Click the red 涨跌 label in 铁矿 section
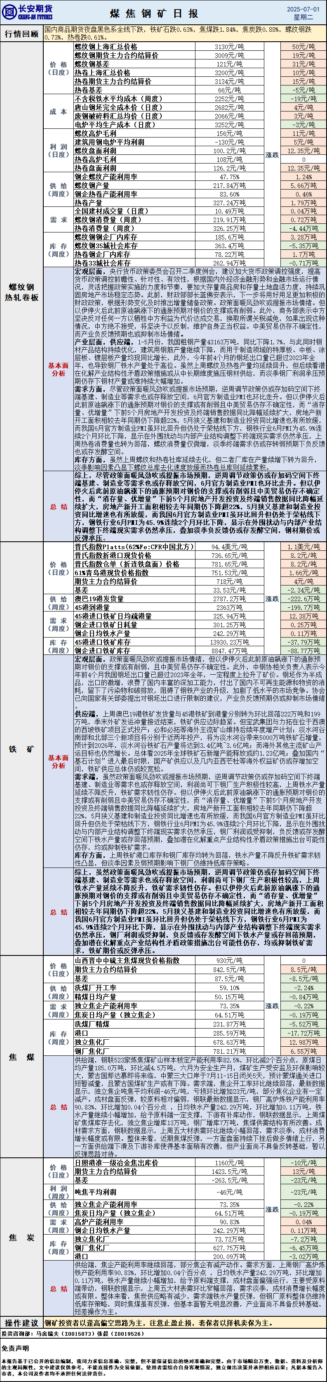The image size is (327, 1382). tap(272, 598)
